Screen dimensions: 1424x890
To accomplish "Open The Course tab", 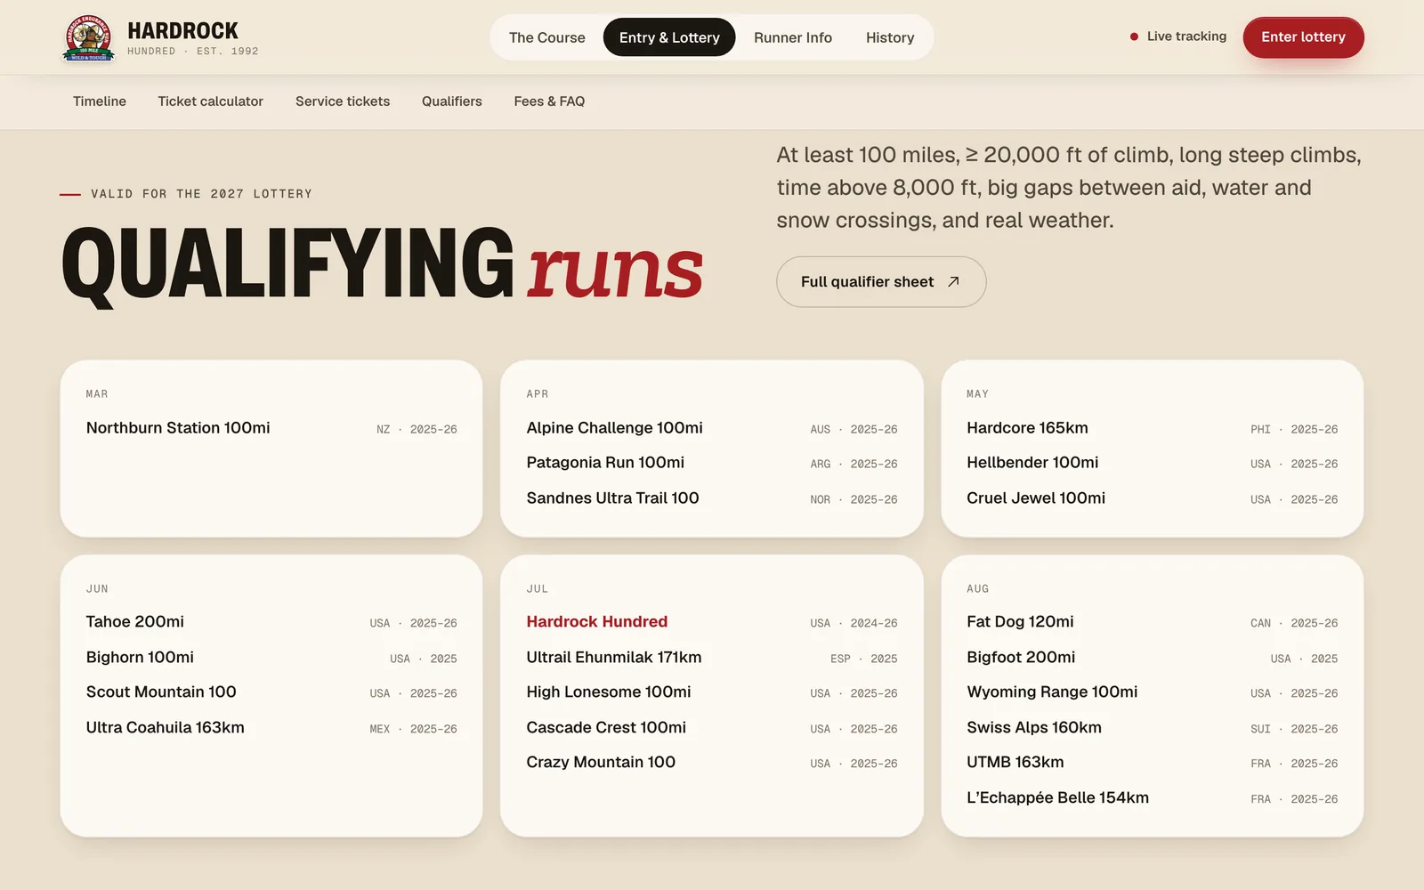I will (546, 37).
